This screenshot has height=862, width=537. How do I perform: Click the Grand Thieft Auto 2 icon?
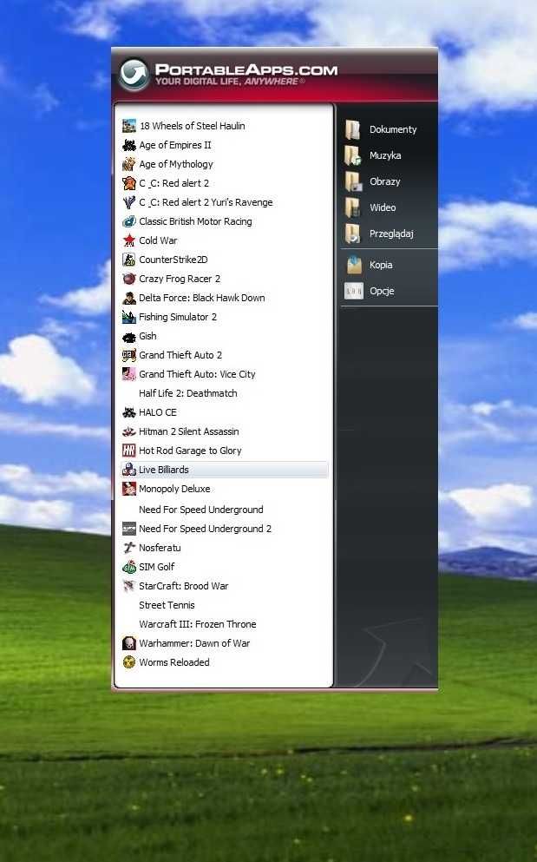128,355
